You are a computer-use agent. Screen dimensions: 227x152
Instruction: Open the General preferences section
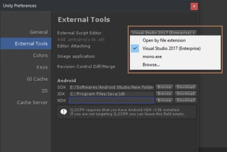pos(39,32)
